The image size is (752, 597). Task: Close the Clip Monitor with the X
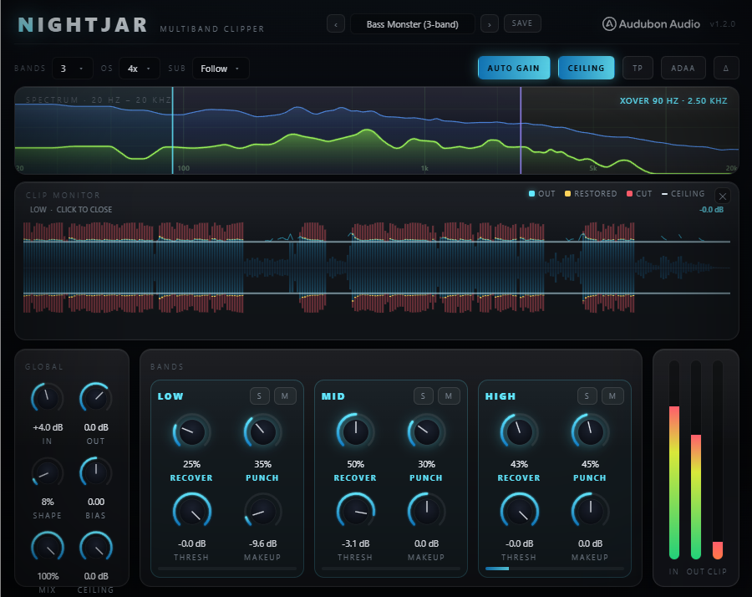pyautogui.click(x=722, y=196)
